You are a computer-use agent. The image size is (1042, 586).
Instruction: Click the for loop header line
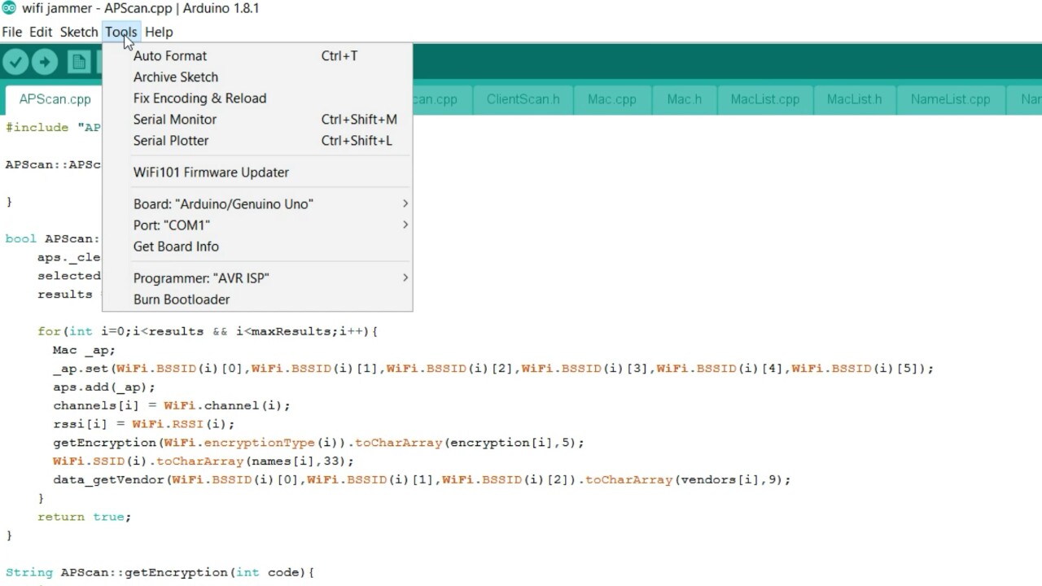click(x=208, y=331)
